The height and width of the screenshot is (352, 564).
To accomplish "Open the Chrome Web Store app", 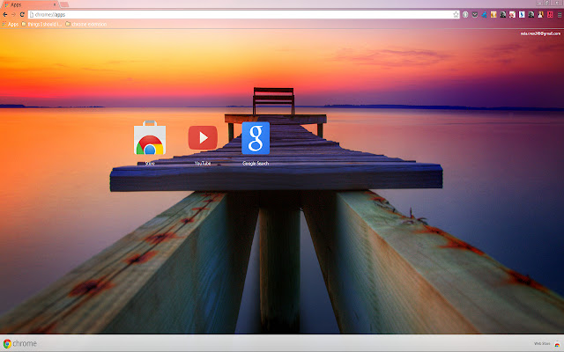I will click(x=150, y=138).
